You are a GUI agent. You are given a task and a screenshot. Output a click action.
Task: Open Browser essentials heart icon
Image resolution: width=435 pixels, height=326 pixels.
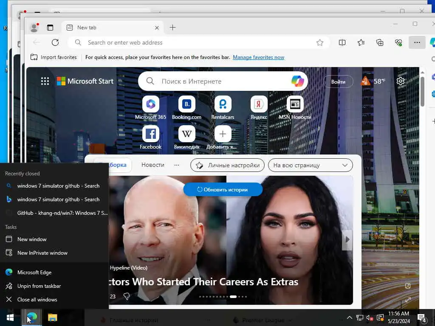(398, 42)
